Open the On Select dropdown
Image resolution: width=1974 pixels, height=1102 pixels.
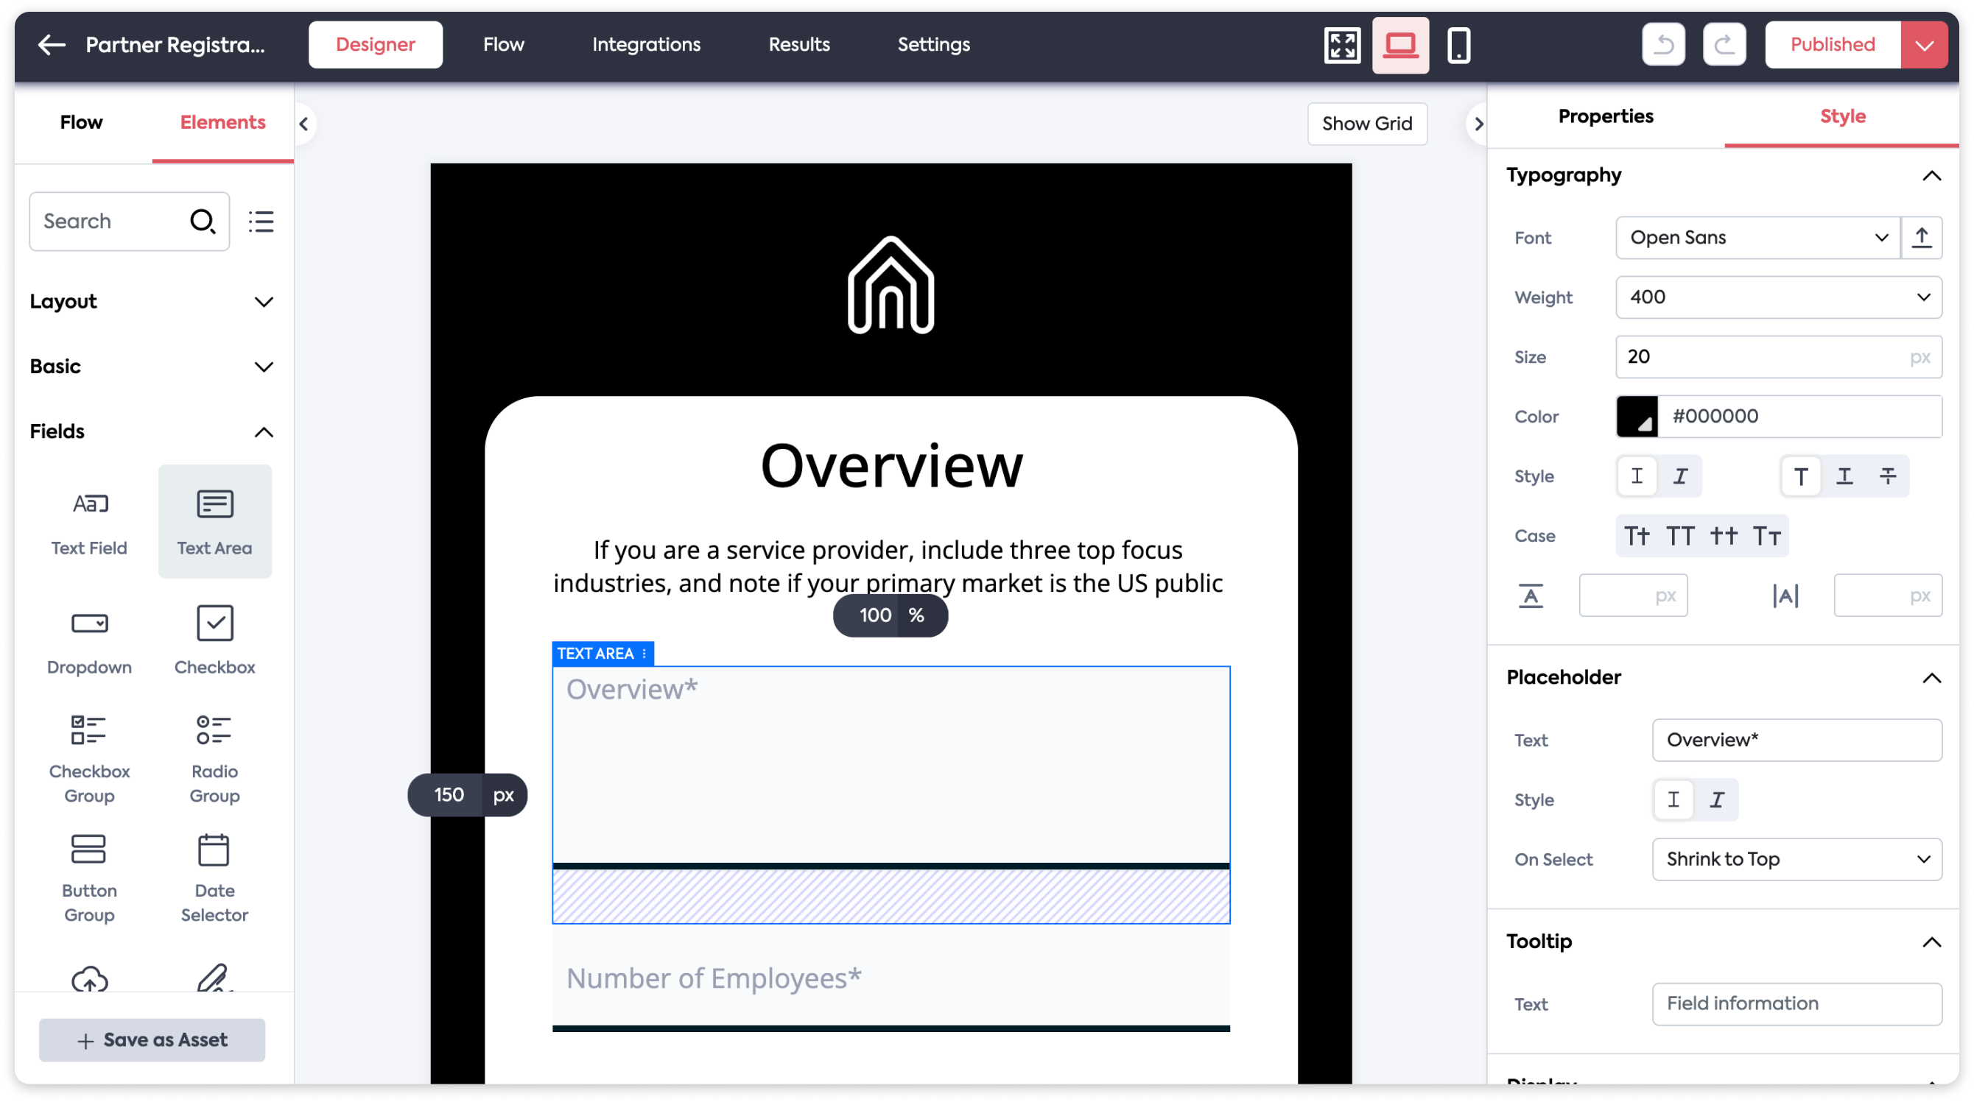(x=1796, y=859)
